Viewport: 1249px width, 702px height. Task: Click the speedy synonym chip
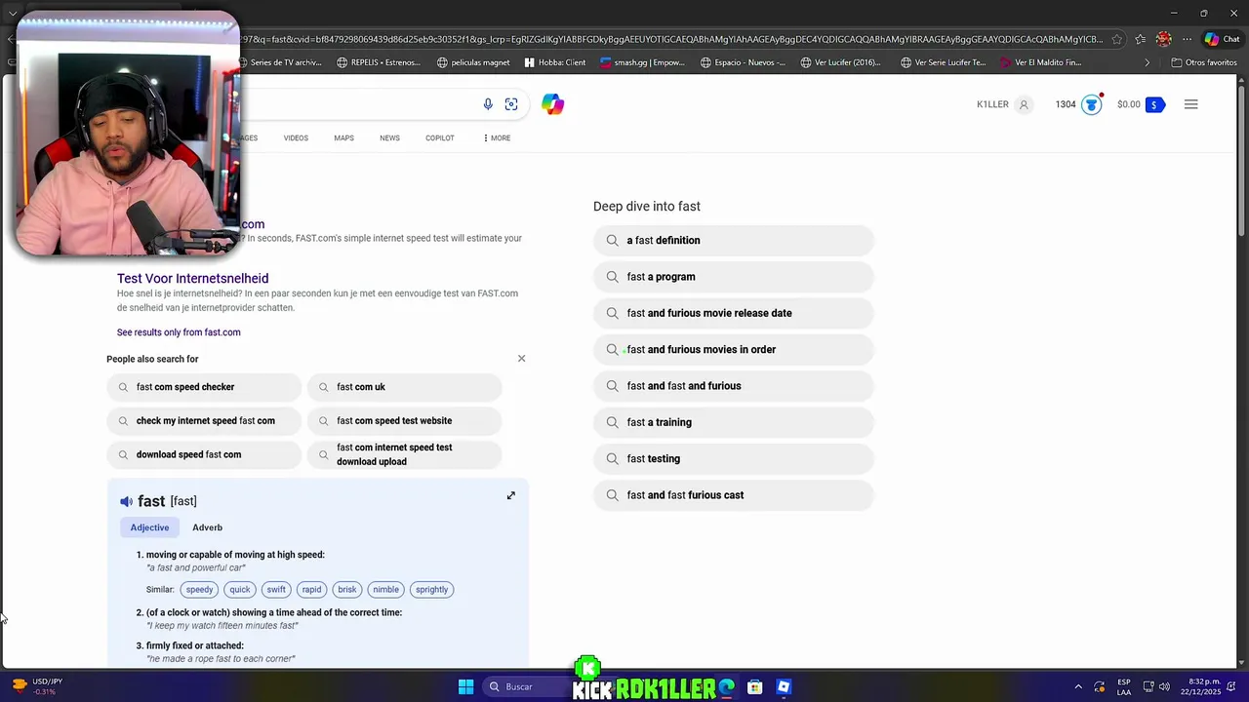coord(199,590)
